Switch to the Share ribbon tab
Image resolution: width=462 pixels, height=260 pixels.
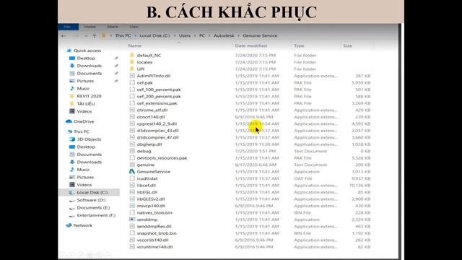[x=113, y=27]
